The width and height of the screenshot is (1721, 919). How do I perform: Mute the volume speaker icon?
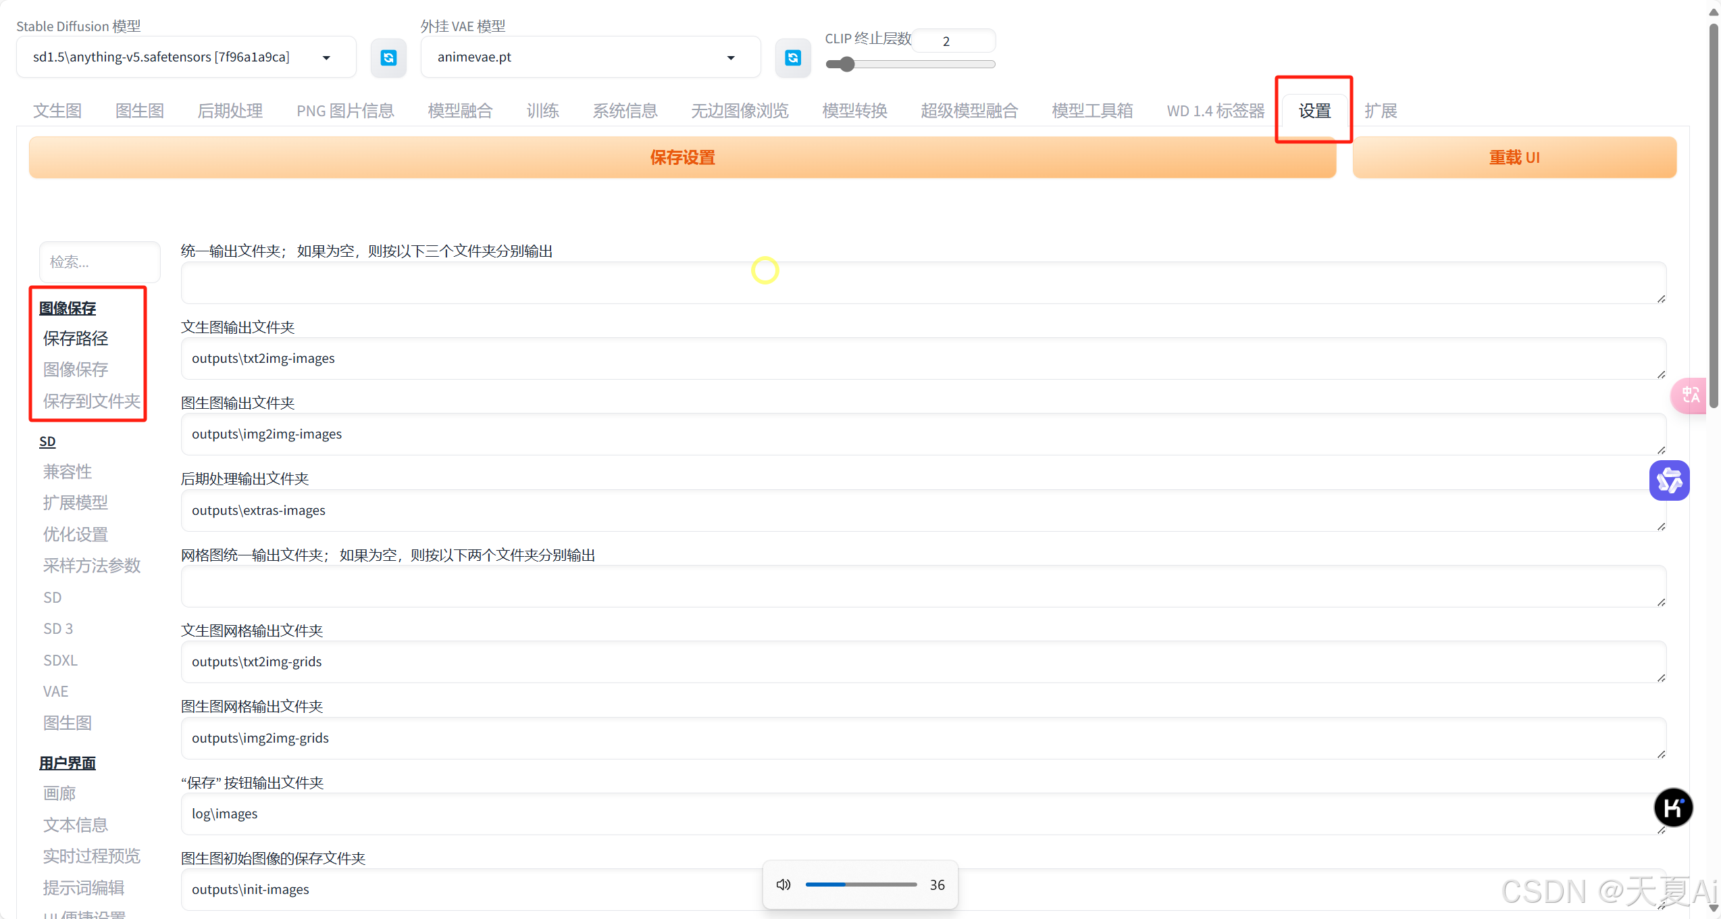pos(784,885)
